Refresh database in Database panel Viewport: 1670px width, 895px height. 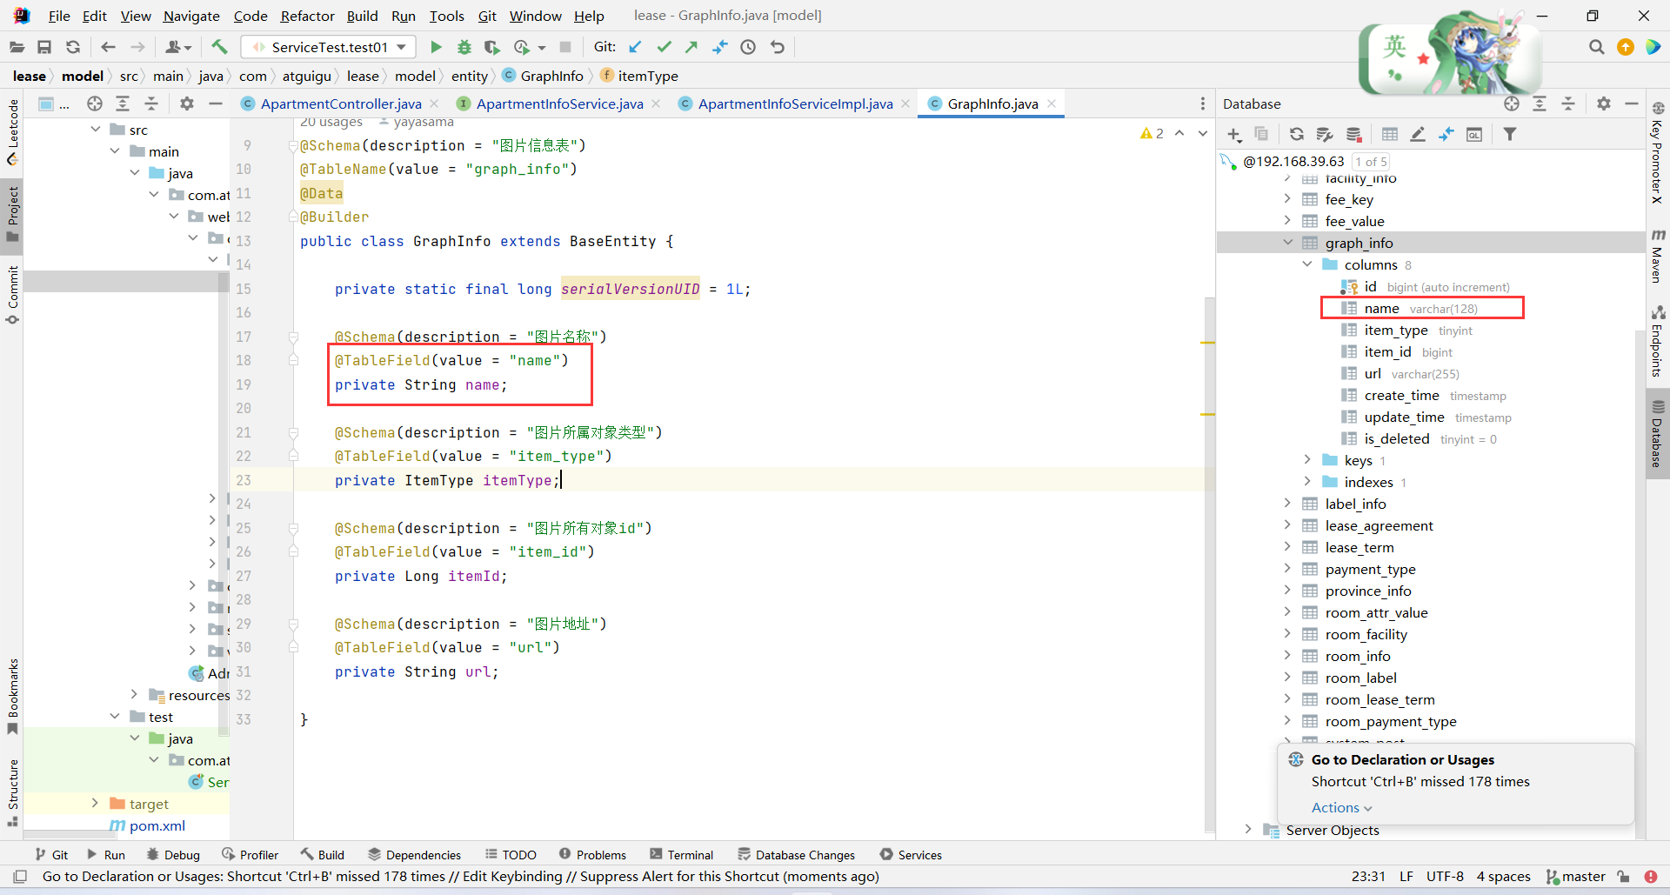(x=1296, y=134)
